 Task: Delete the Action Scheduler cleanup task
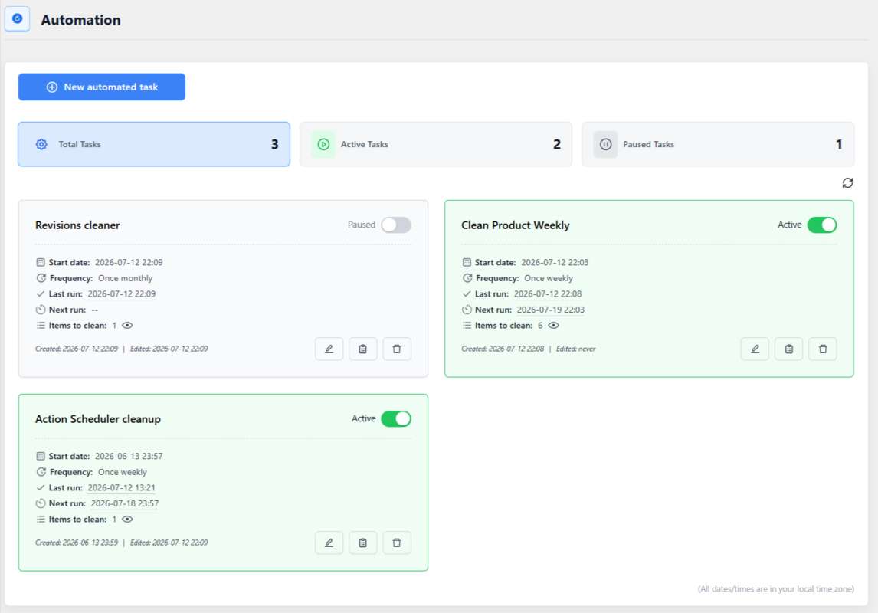tap(397, 543)
